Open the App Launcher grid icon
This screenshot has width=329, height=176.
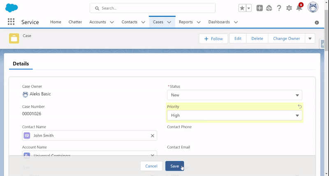click(11, 22)
